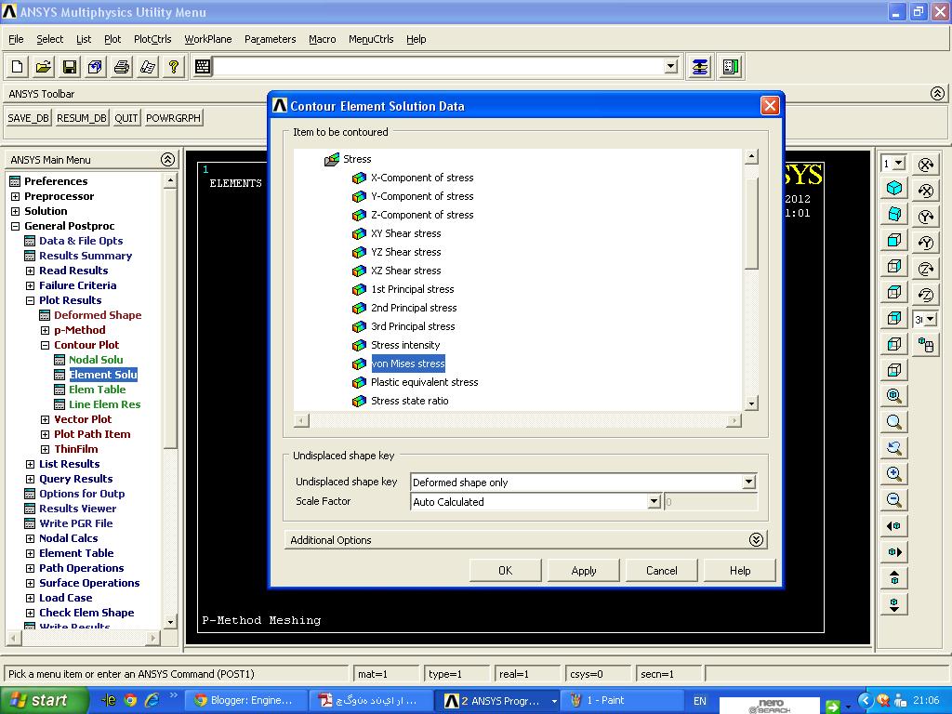Expand the Vector Plot node
This screenshot has height=714, width=952.
click(x=45, y=419)
